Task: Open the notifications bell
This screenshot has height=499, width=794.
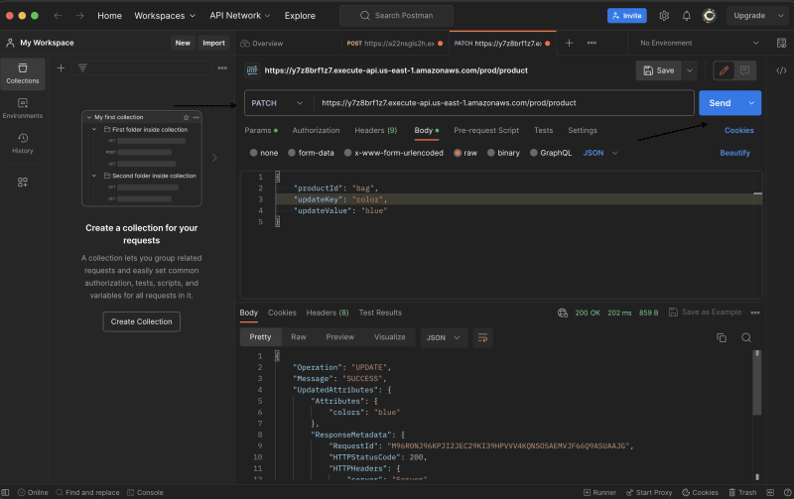Action: 686,16
